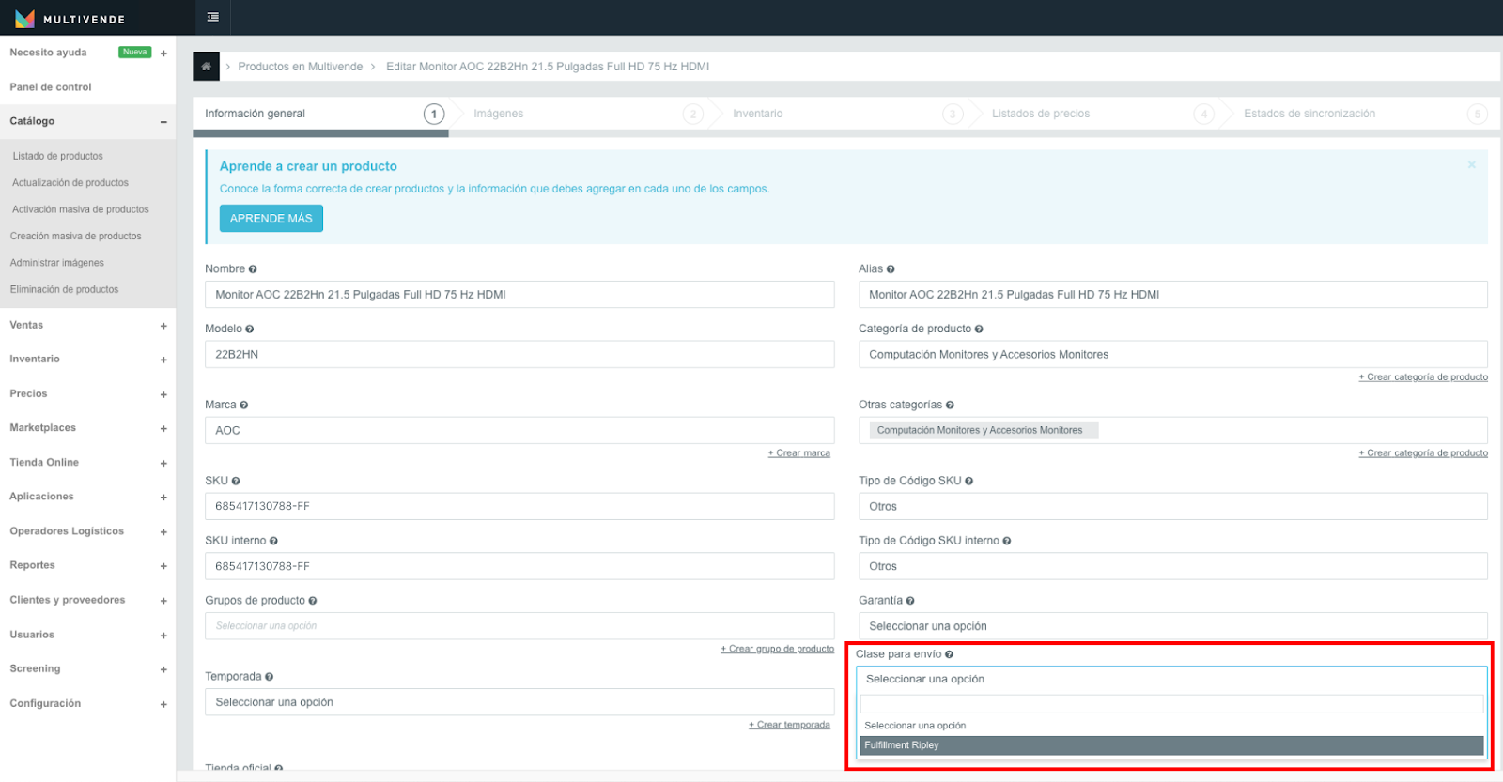Click help icon next to Marca label
This screenshot has width=1503, height=782.
coord(244,406)
